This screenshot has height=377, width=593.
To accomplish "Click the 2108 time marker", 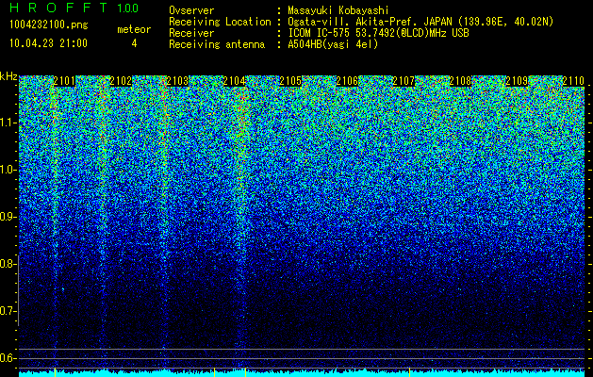I will click(460, 81).
